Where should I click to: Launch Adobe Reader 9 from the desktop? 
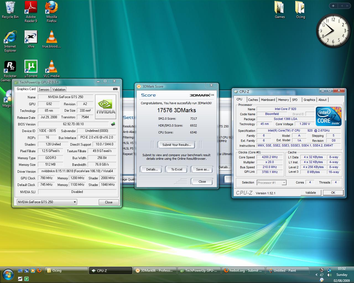point(31,12)
